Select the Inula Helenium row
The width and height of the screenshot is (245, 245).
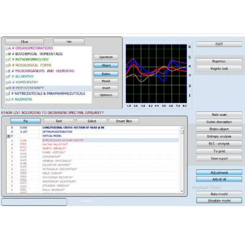[93, 190]
